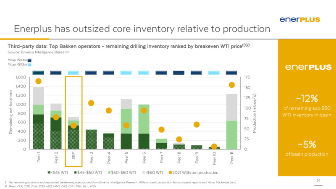The height and width of the screenshot is (189, 336).
Task: Click the grey >$60 segment of Peer 1 bar
Action: click(38, 96)
